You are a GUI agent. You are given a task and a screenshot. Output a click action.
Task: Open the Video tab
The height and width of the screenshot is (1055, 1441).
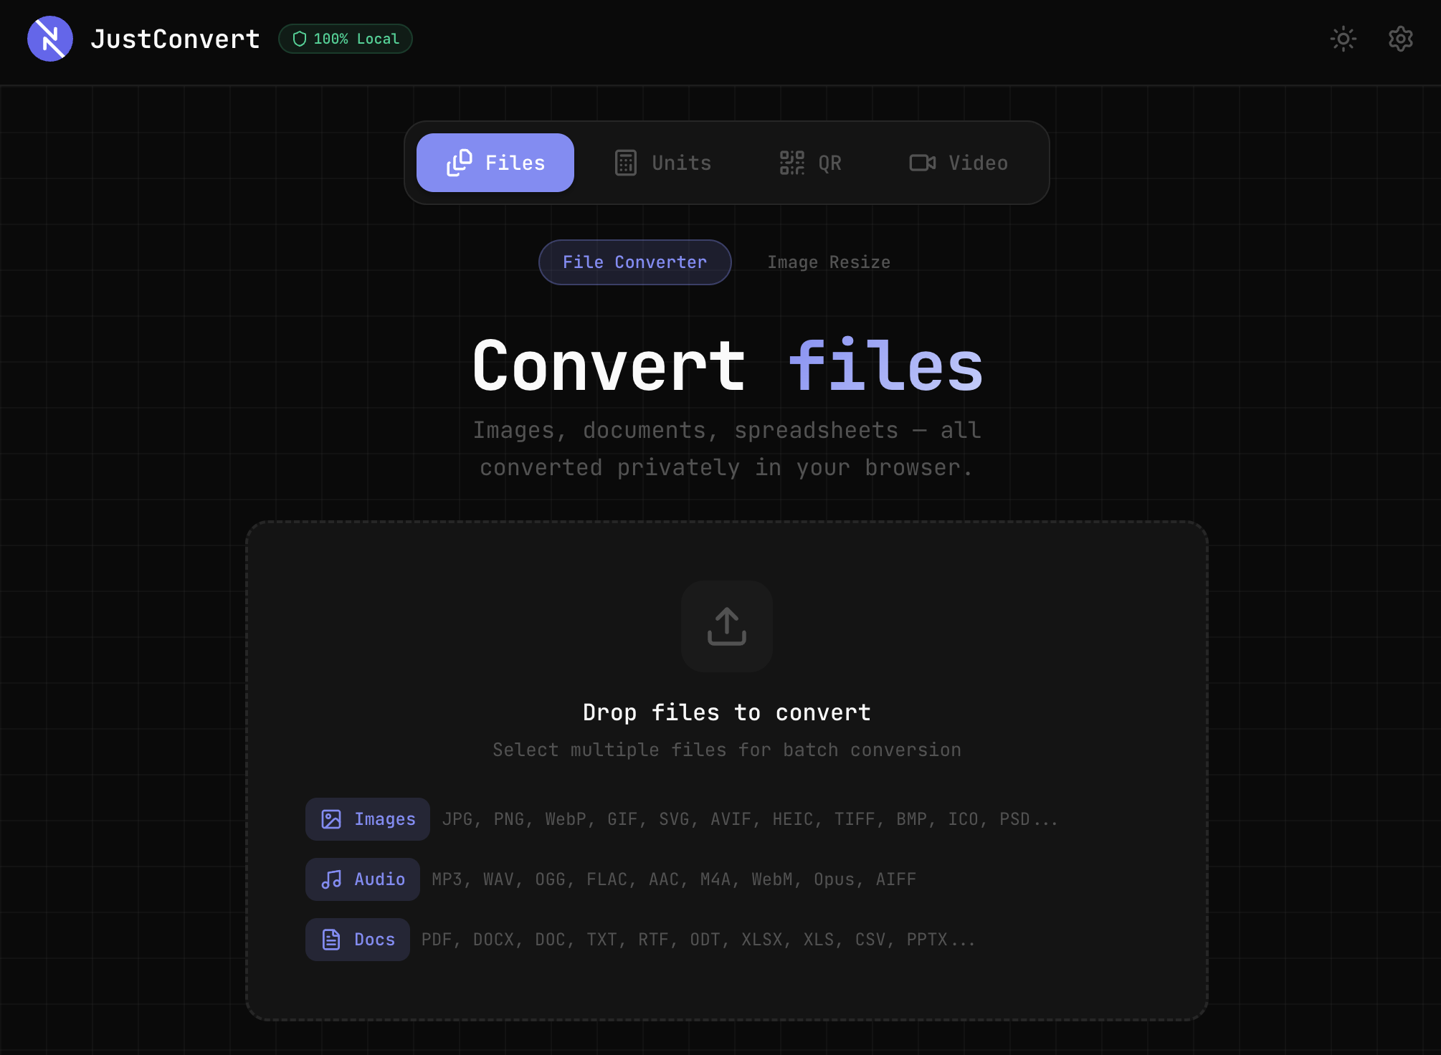tap(959, 162)
